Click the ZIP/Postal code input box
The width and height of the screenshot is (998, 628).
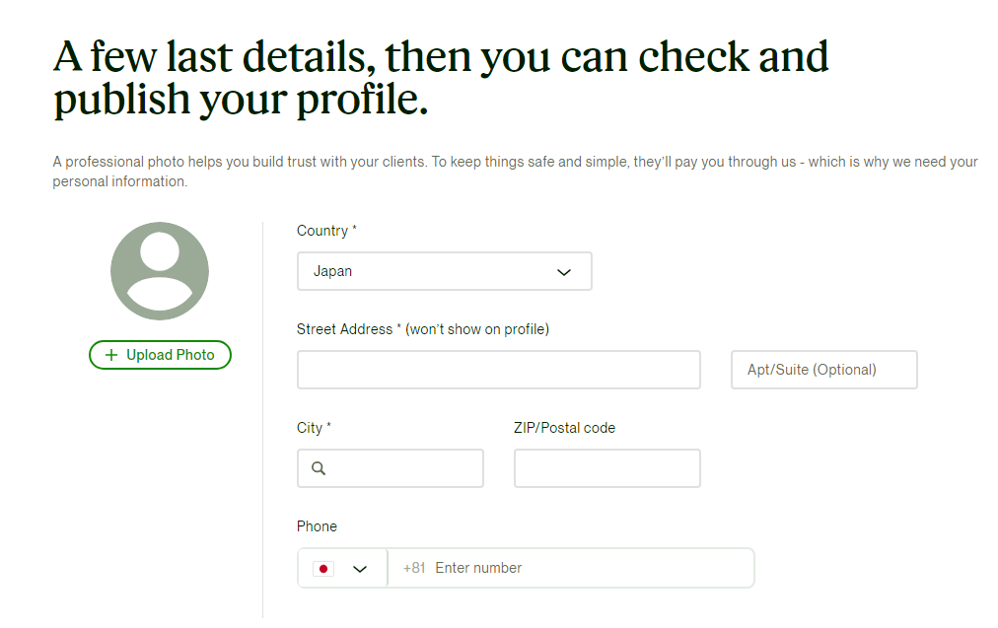point(607,468)
